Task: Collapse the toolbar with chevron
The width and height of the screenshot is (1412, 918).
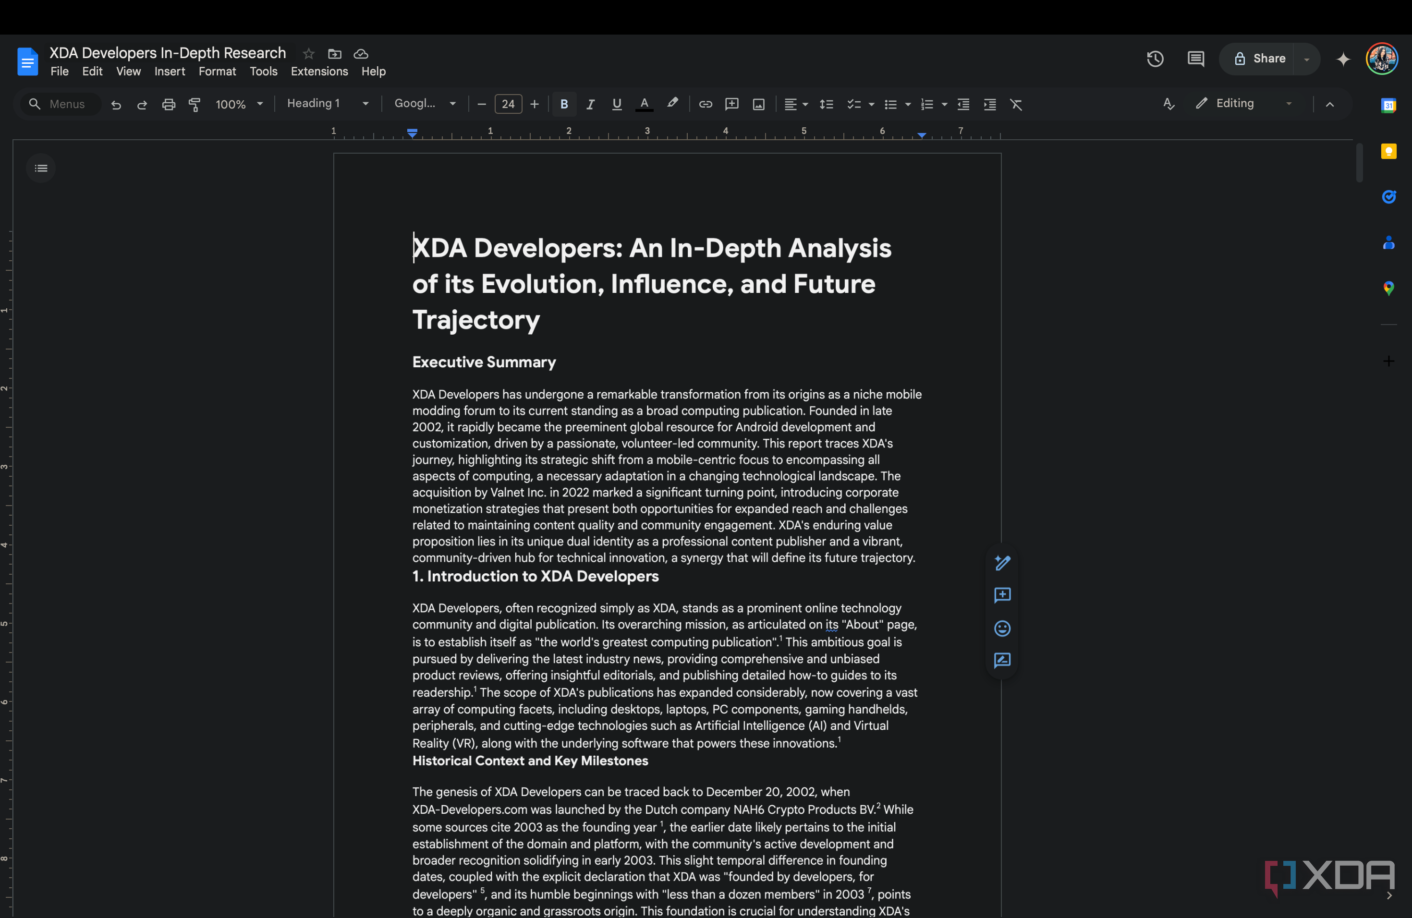Action: [1329, 104]
